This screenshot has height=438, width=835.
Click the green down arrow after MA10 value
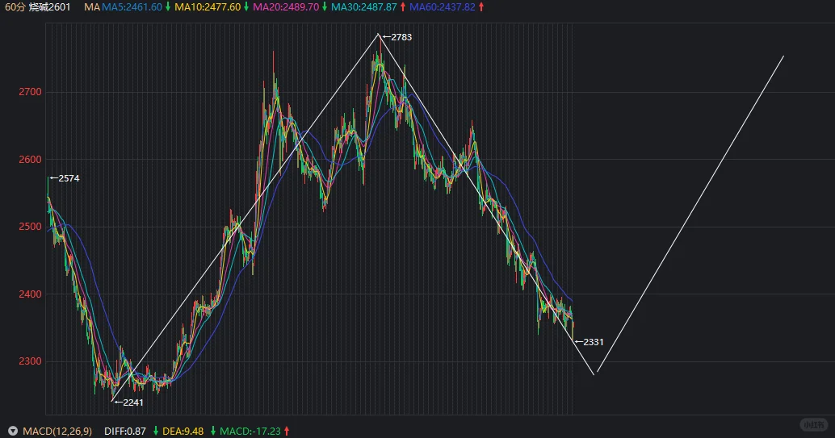(x=246, y=7)
